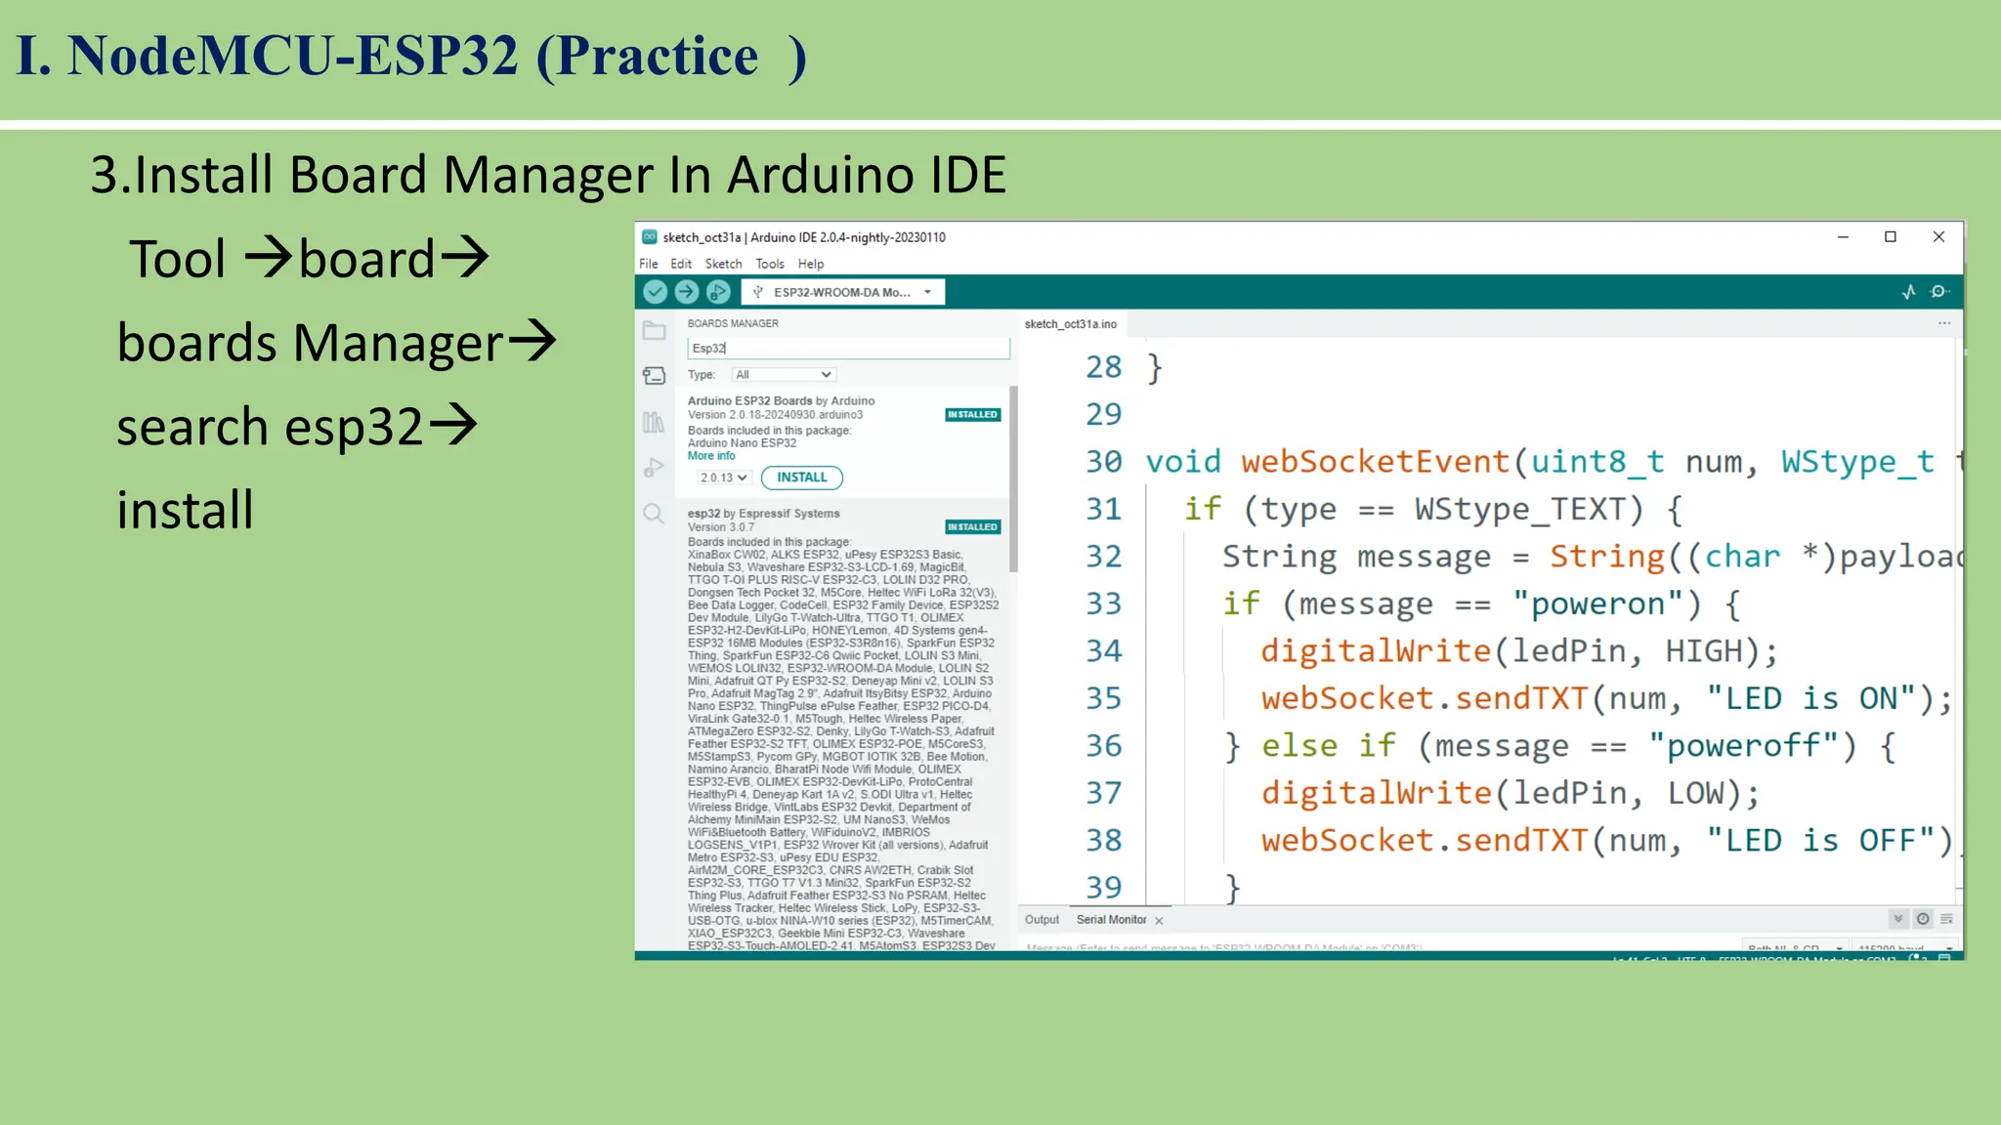The width and height of the screenshot is (2001, 1125).
Task: Click the webSocketEvent function name
Action: click(1376, 461)
